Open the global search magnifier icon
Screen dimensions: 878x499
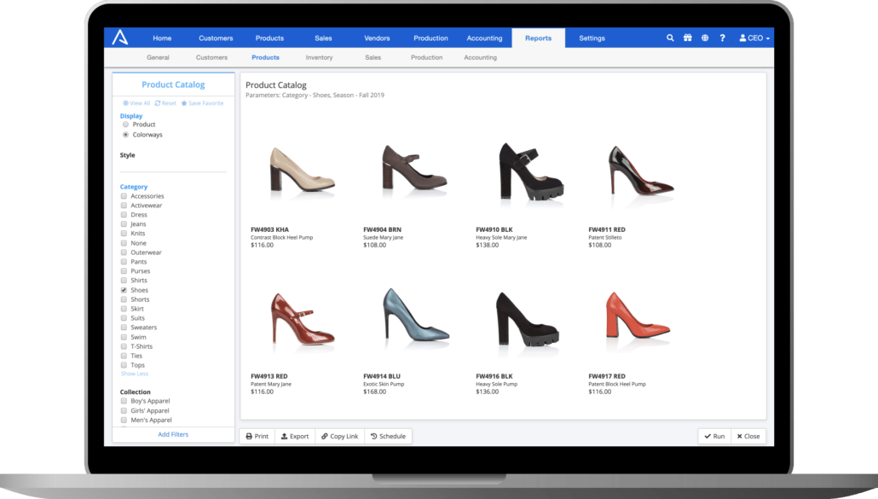pyautogui.click(x=670, y=38)
